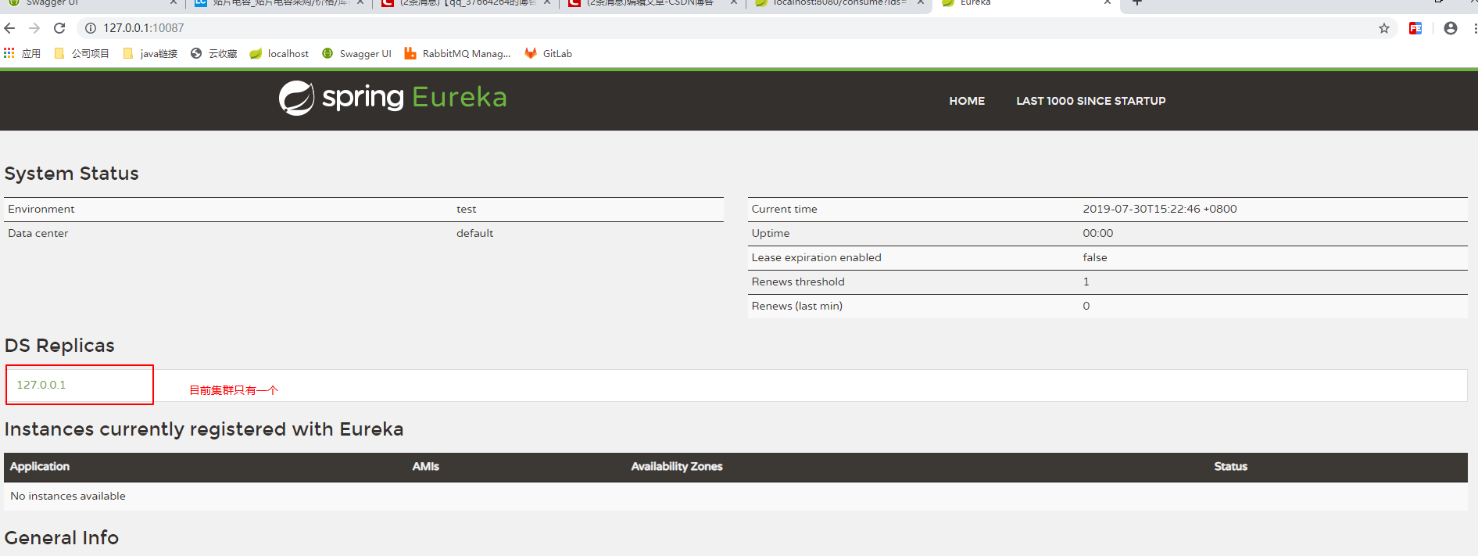Open the GitLab bookmark
Viewport: 1478px width, 556px height.
coord(549,53)
